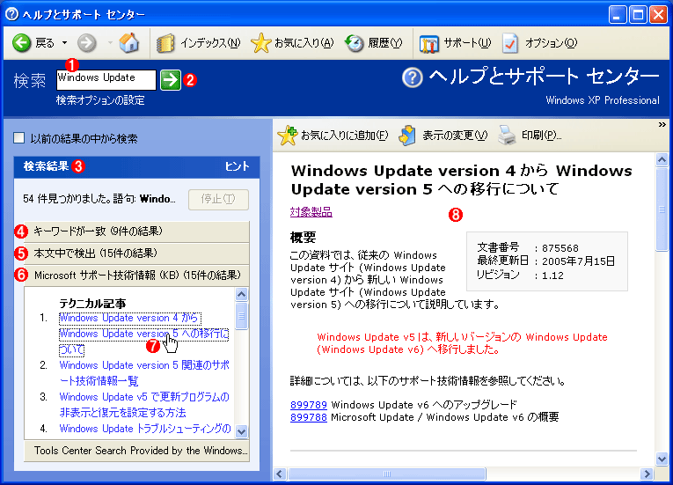
Task: Click the ヒント link in results header
Action: (237, 166)
